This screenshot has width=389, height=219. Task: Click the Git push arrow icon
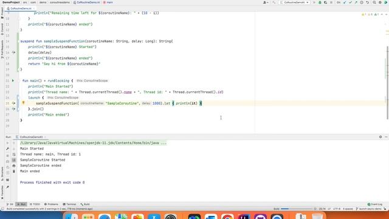click(x=356, y=2)
